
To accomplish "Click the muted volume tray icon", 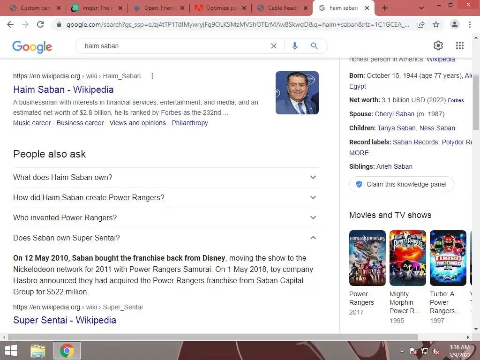I will [436, 351].
